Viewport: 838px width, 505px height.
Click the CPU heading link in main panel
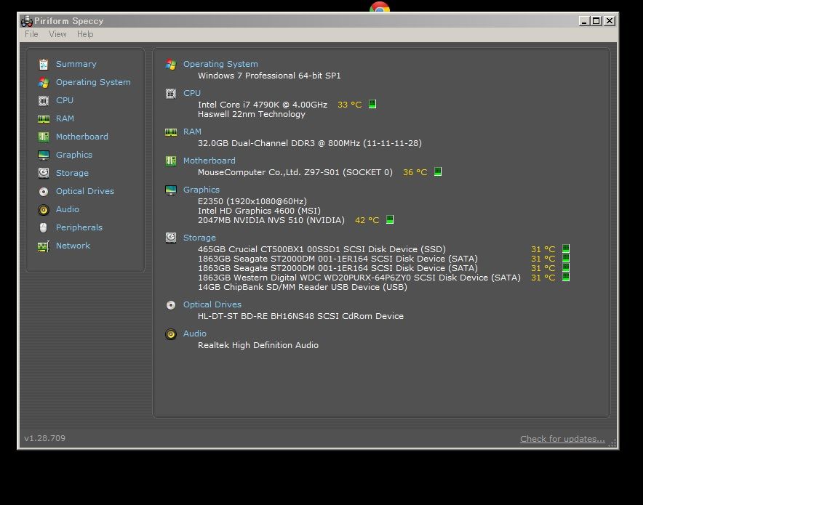(x=192, y=93)
